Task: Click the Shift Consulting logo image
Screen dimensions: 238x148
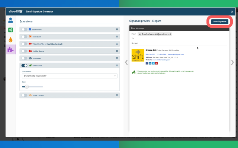Action: click(138, 55)
